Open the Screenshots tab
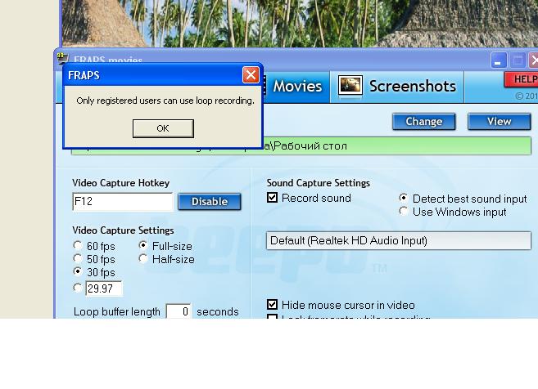This screenshot has width=538, height=389. tap(397, 87)
